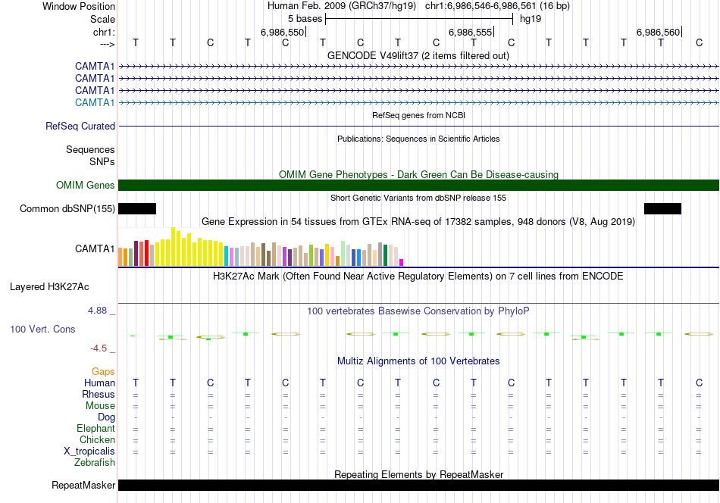Click the hg19 label beside the scale bar
Viewport: 720px width, 503px height.
tap(531, 19)
